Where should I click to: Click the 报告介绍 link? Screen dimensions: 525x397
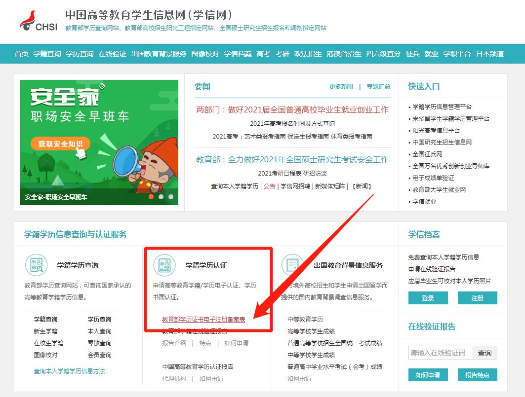coord(174,343)
